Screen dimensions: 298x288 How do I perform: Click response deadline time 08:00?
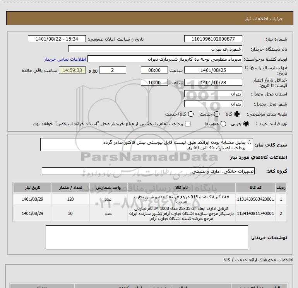point(154,70)
